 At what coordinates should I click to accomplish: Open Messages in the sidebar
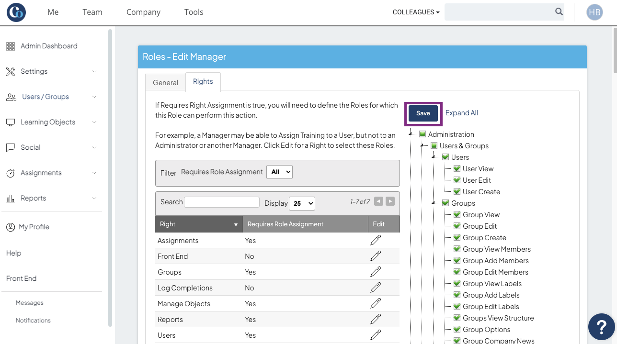(x=30, y=303)
